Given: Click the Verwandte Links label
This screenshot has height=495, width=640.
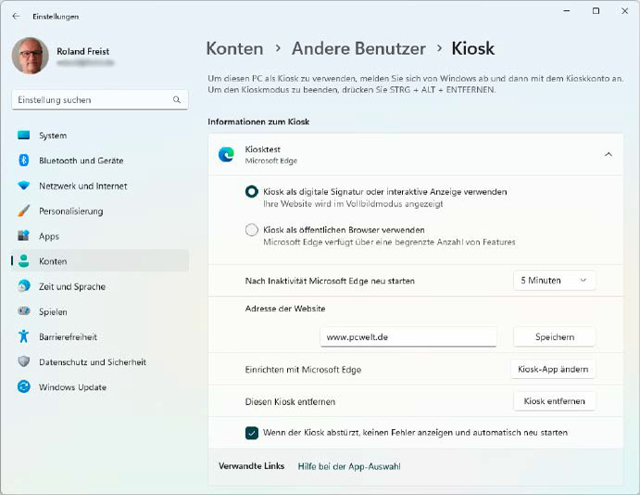Looking at the screenshot, I should 251,466.
